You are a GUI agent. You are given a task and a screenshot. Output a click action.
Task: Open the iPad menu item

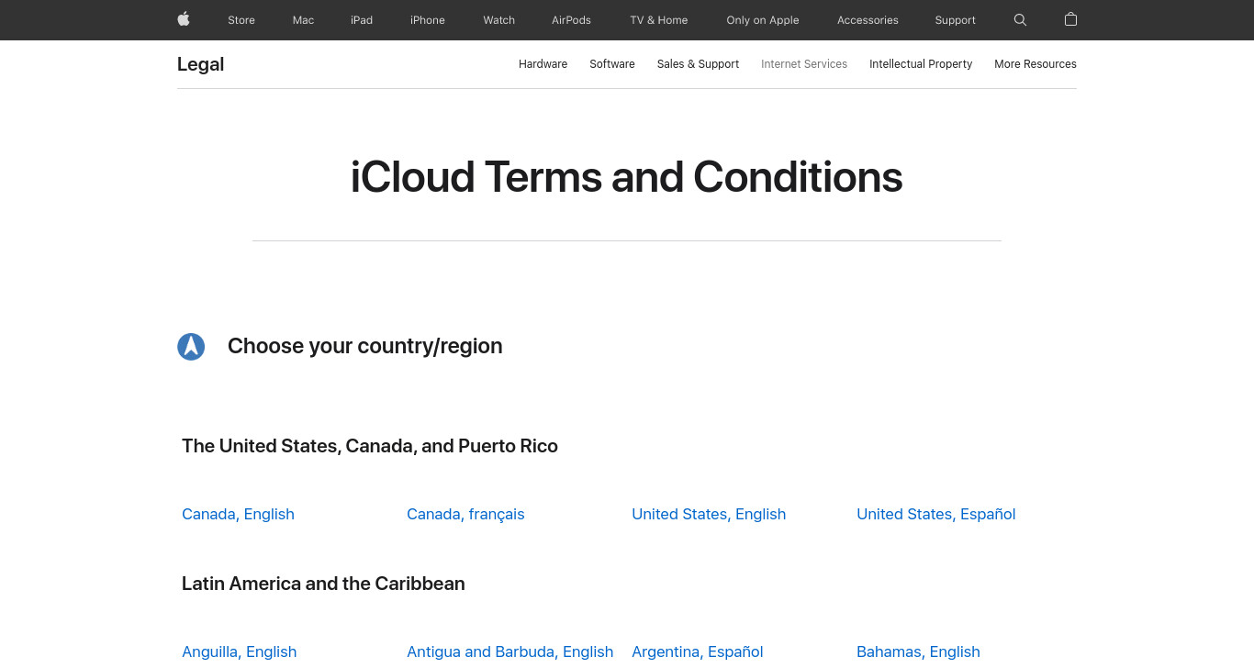362,20
